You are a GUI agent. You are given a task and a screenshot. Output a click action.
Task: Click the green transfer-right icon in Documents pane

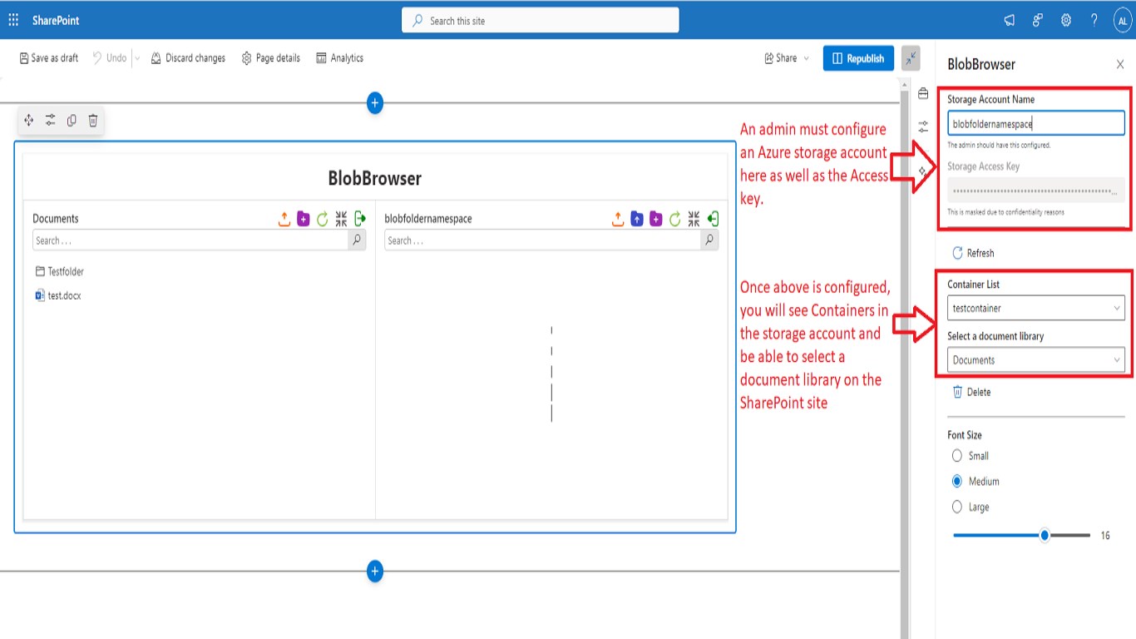(x=360, y=219)
